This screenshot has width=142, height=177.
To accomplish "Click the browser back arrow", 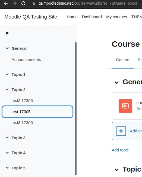I will 6,3.
